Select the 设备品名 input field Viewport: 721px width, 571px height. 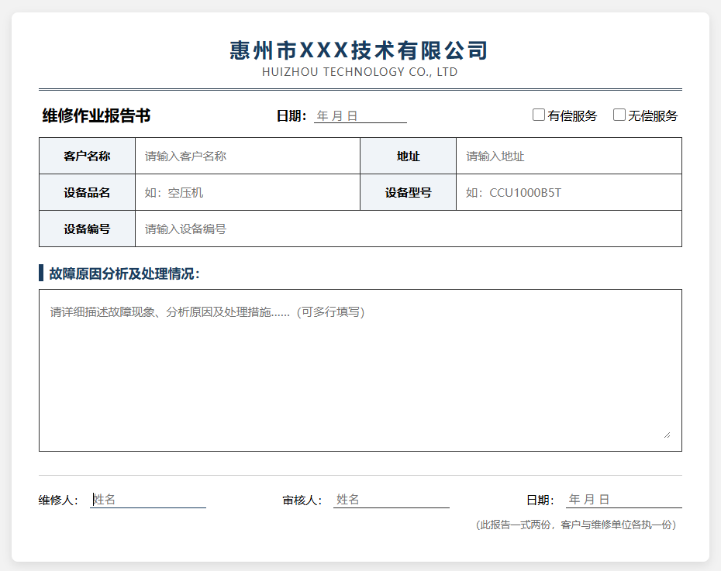click(247, 192)
